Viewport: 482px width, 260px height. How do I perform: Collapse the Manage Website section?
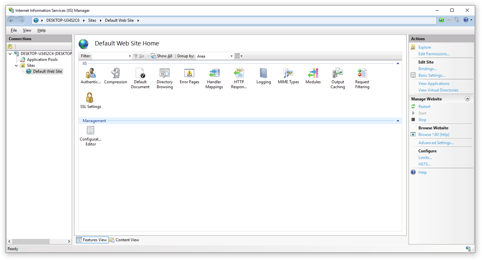click(x=468, y=99)
